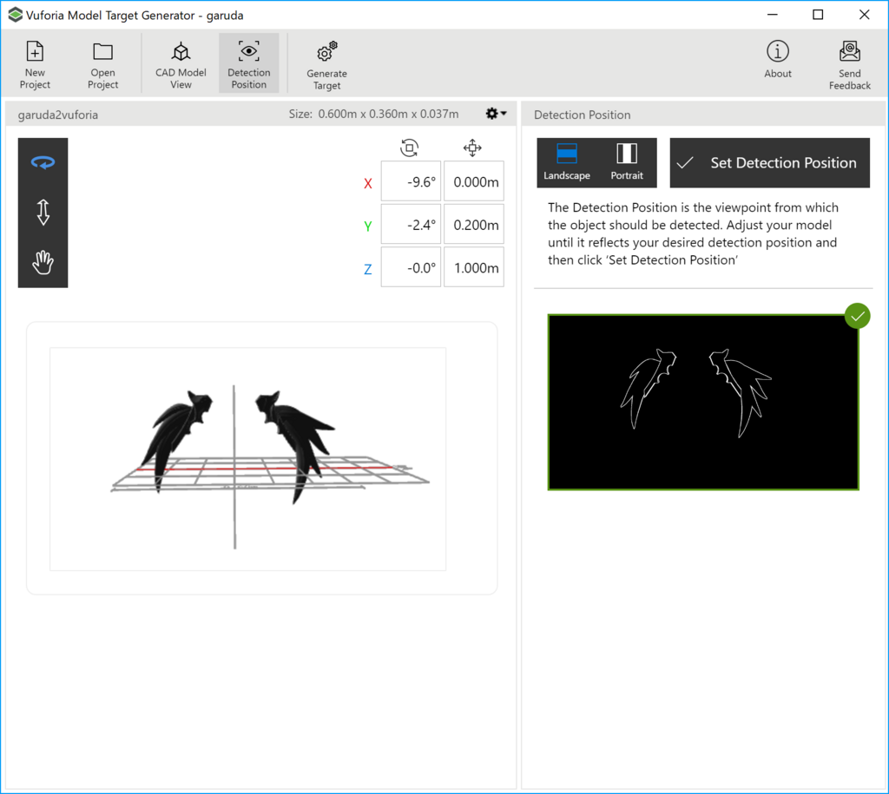The width and height of the screenshot is (889, 794).
Task: Choose Landscape orientation
Action: point(567,162)
